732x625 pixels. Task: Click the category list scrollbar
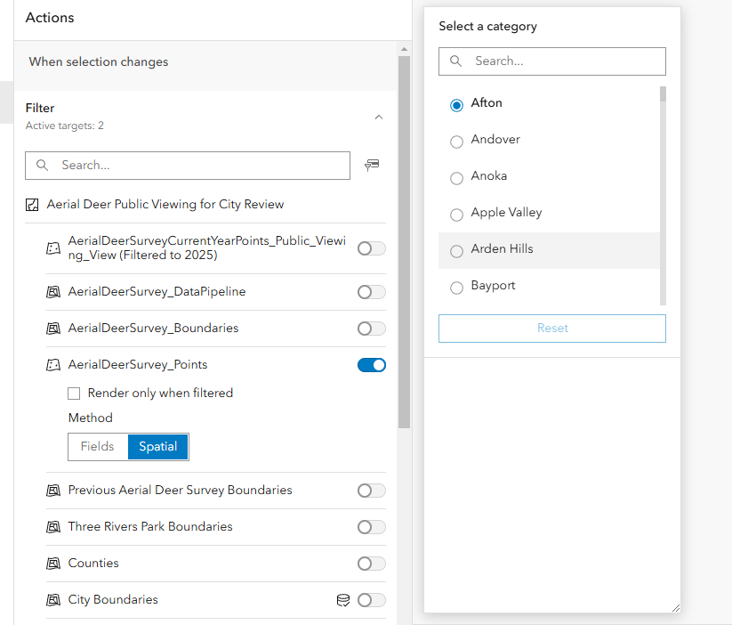(x=663, y=196)
